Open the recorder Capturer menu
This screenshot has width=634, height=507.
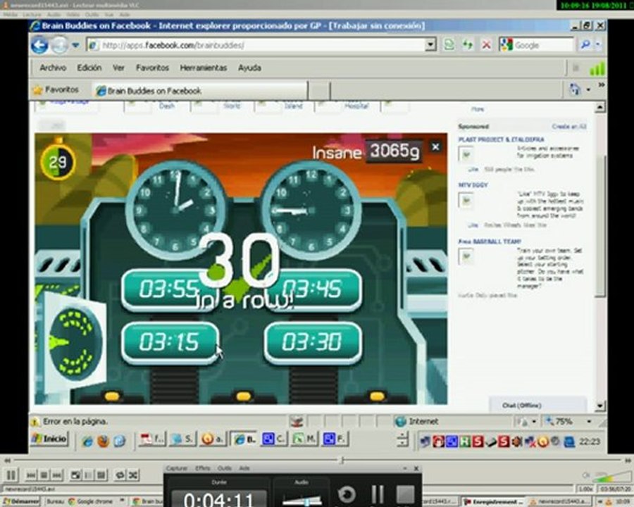click(x=177, y=468)
